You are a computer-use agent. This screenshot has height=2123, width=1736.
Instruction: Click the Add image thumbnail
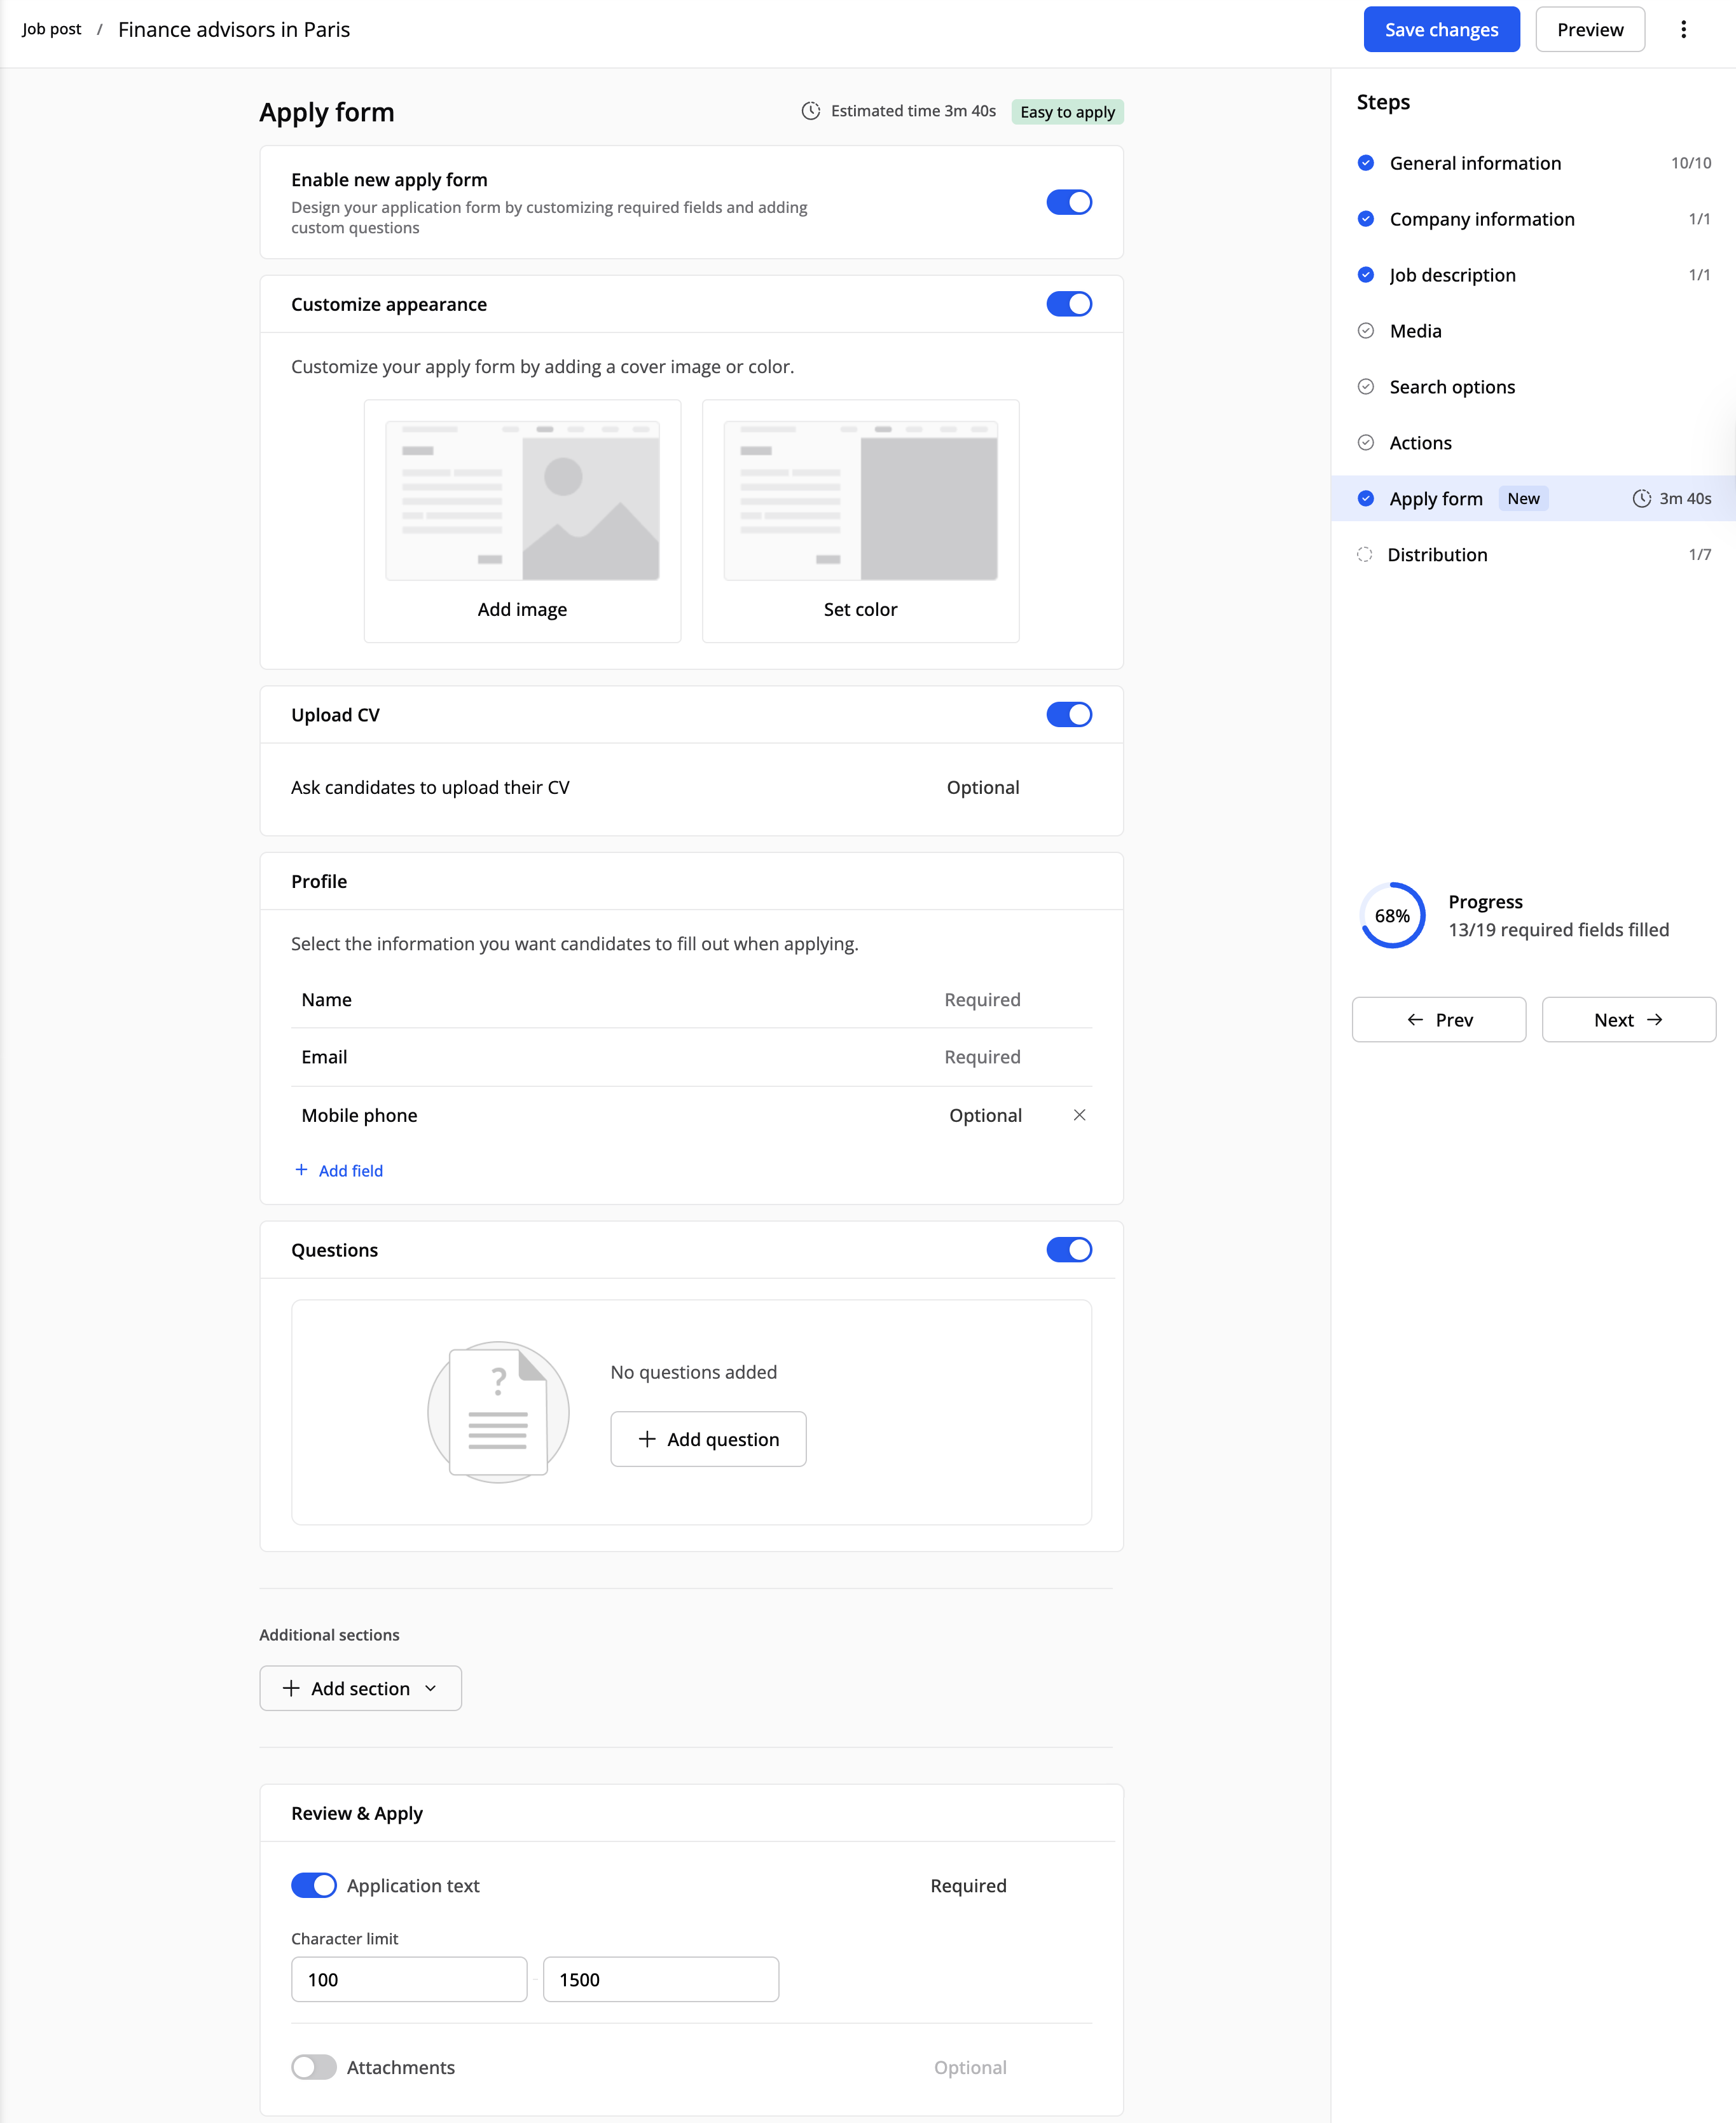click(x=522, y=501)
